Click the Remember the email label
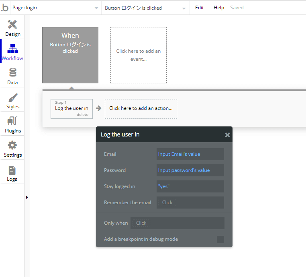The width and height of the screenshot is (306, 277). point(127,203)
